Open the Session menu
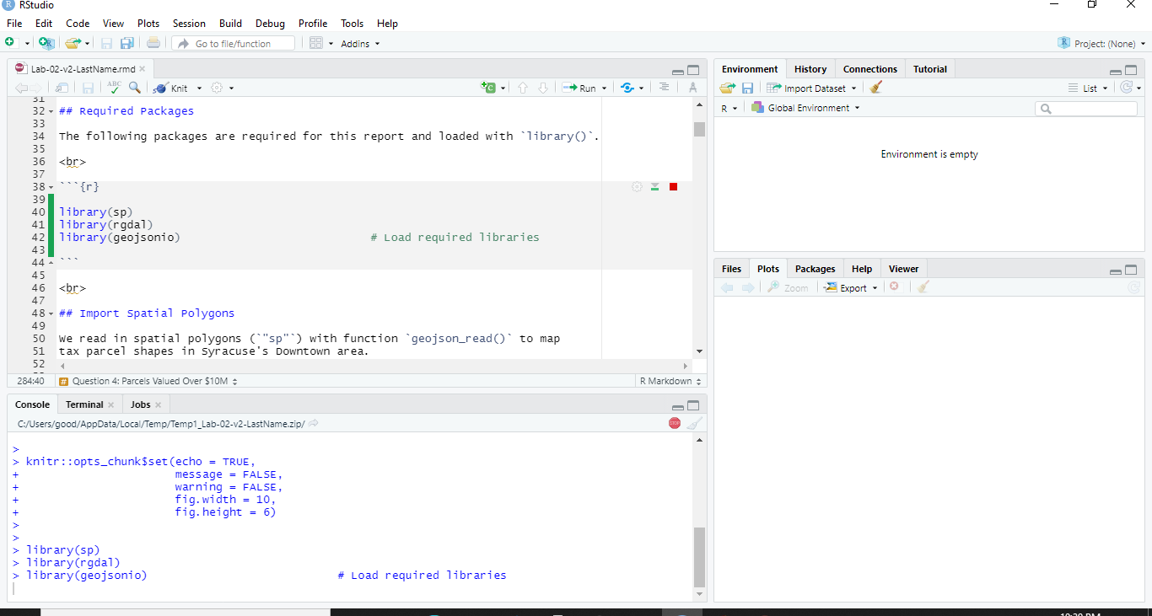This screenshot has width=1152, height=616. point(189,23)
